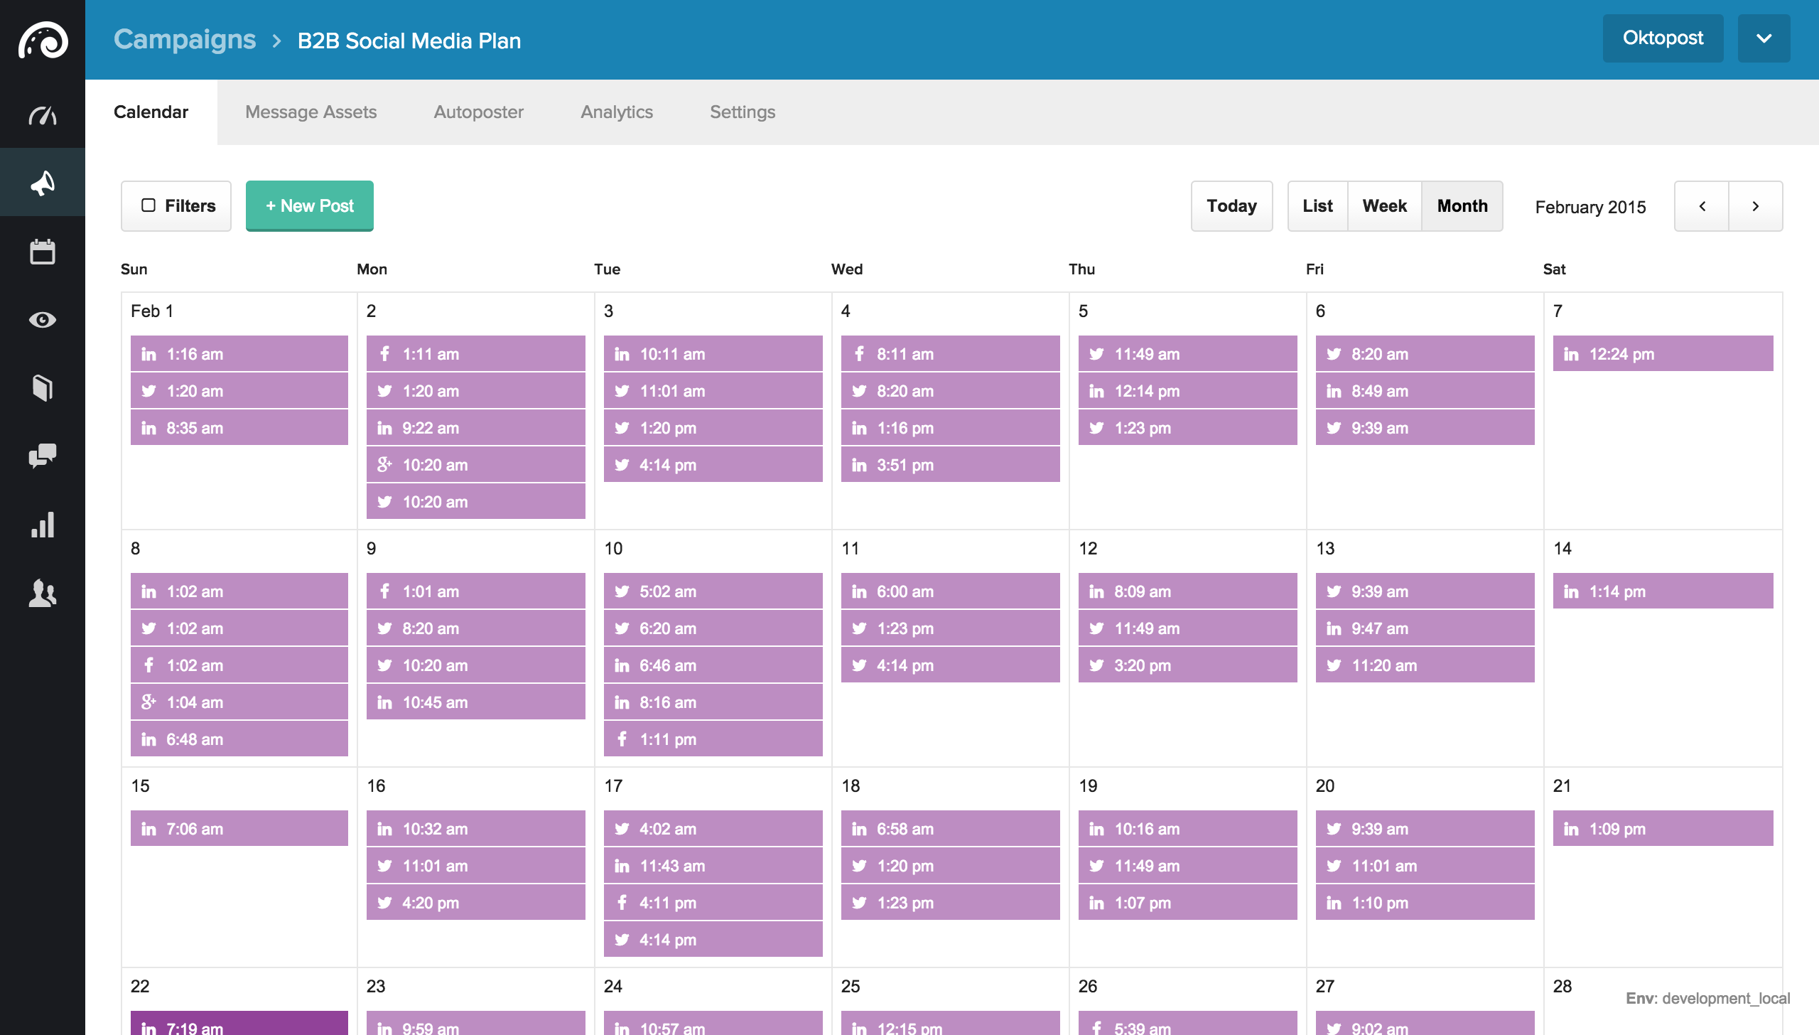This screenshot has height=1035, width=1819.
Task: Open the dark purple 7:19 am post on the 22nd
Action: 239,1024
